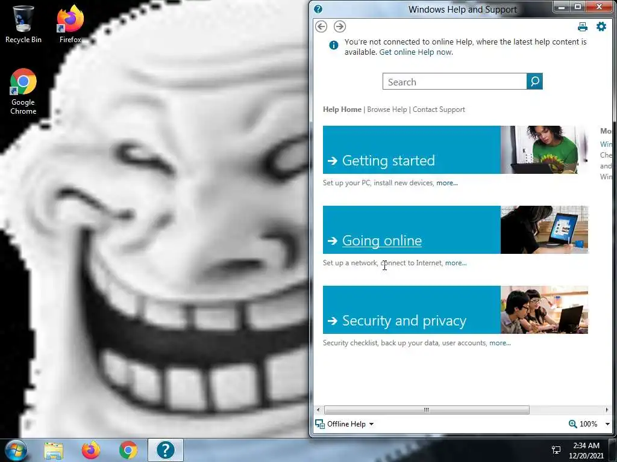This screenshot has height=462, width=617.
Task: Click the Going online photo thumbnail
Action: (x=544, y=230)
